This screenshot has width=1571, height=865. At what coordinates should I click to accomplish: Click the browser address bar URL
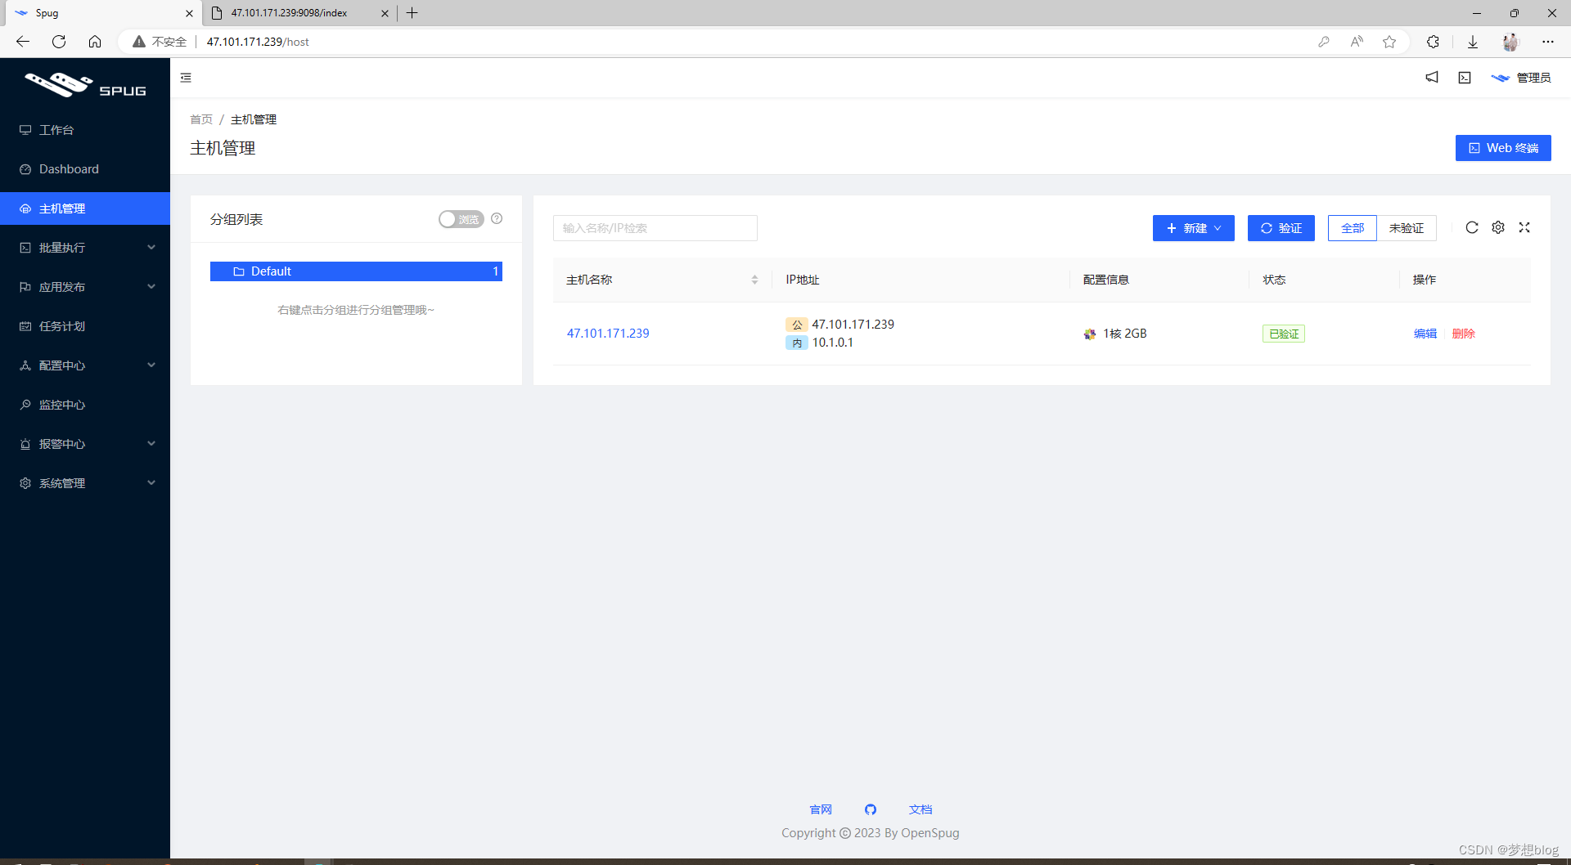[258, 42]
